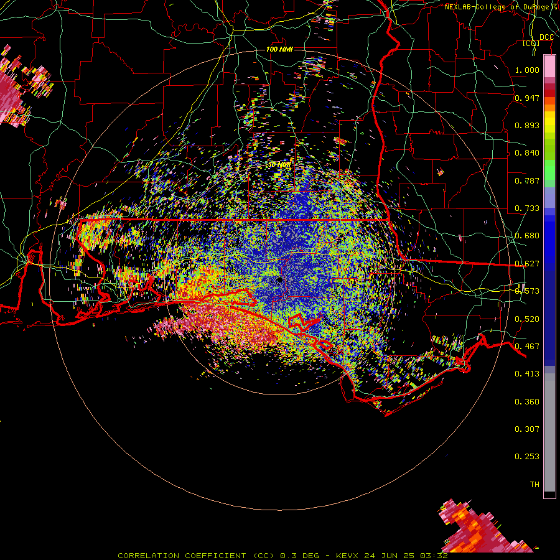This screenshot has width=560, height=560.
Task: Click the 0.520 legend value
Action: pyautogui.click(x=527, y=319)
